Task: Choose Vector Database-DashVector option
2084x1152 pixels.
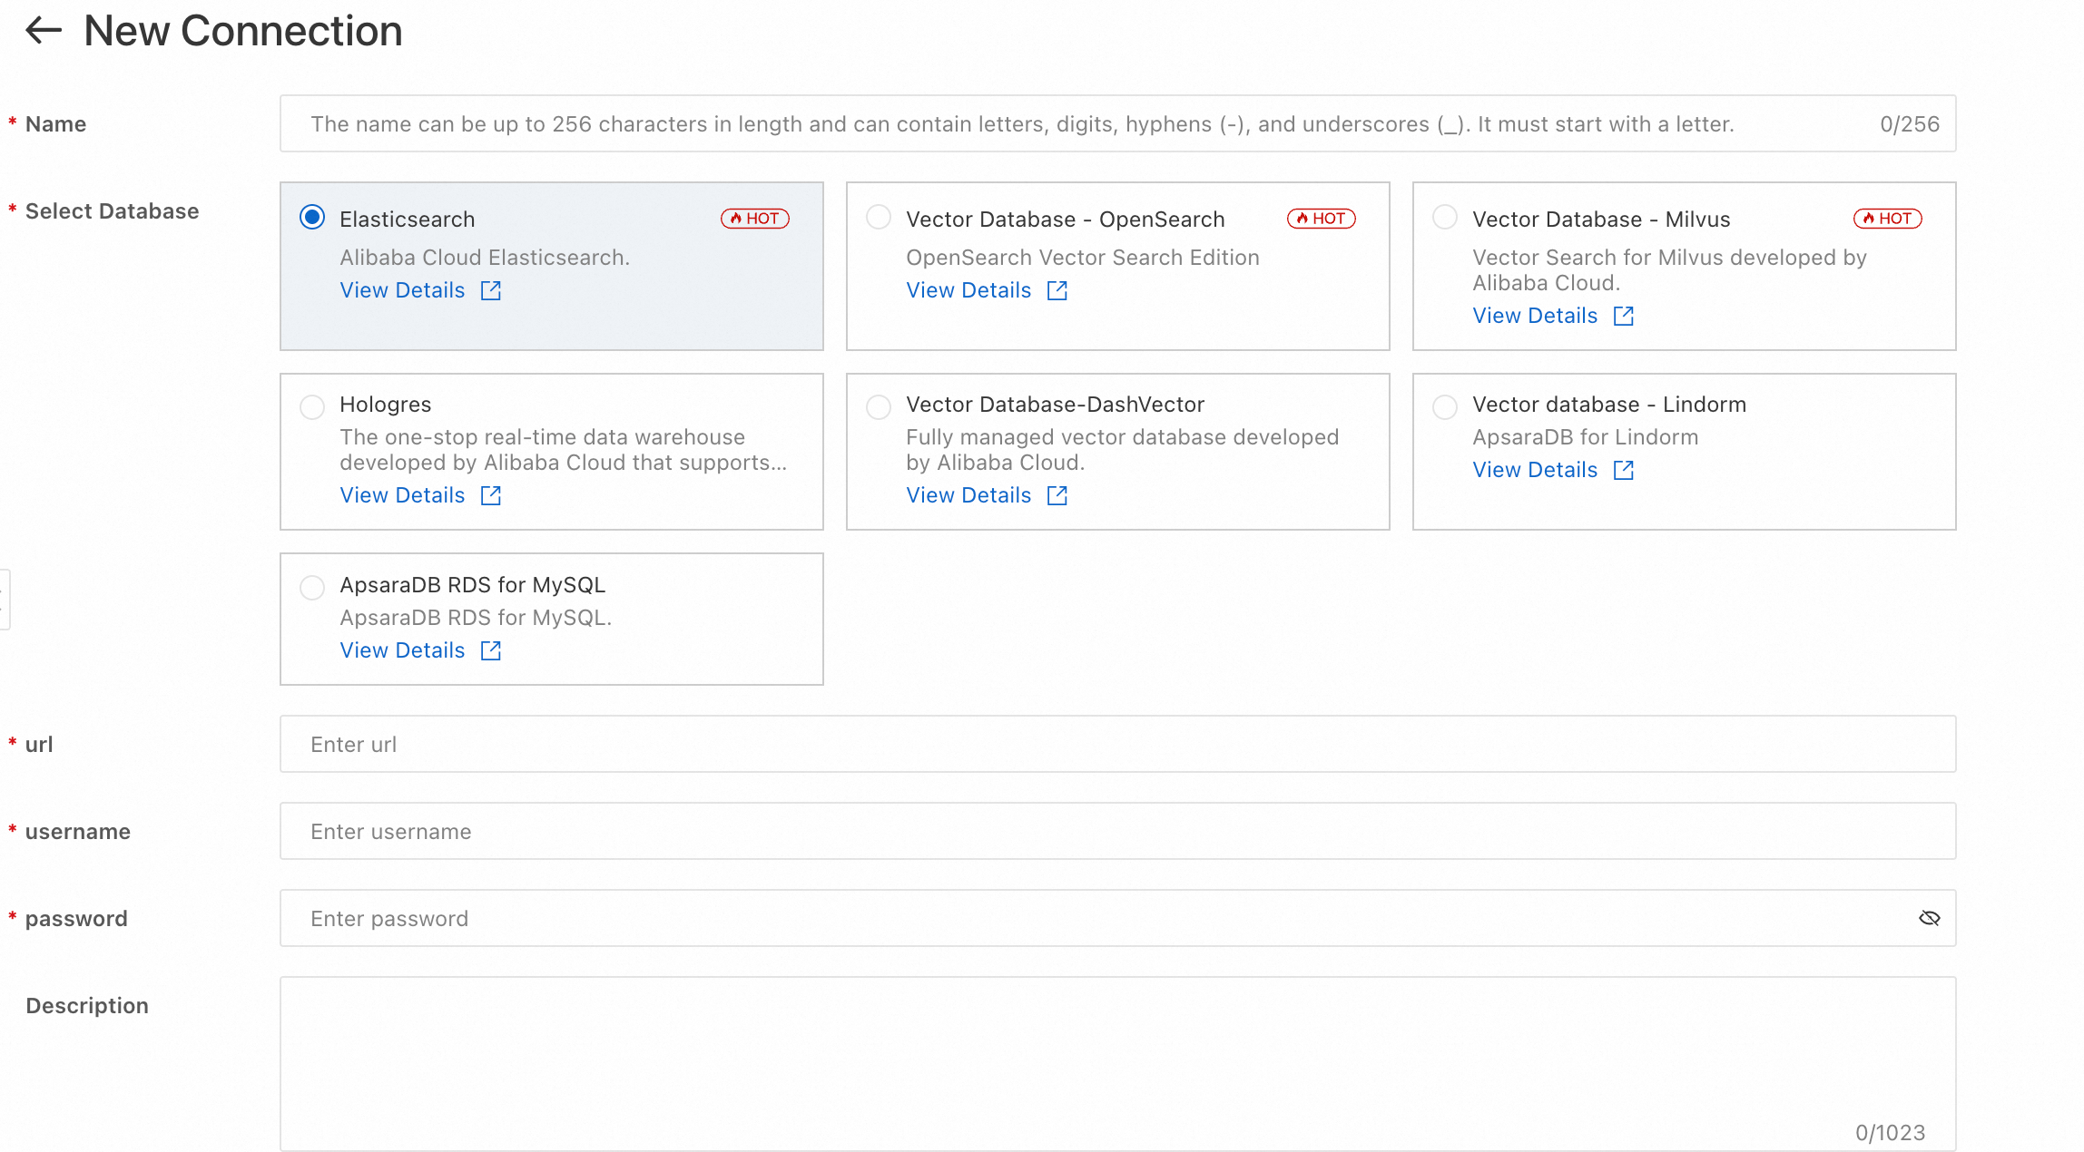Action: coord(879,406)
